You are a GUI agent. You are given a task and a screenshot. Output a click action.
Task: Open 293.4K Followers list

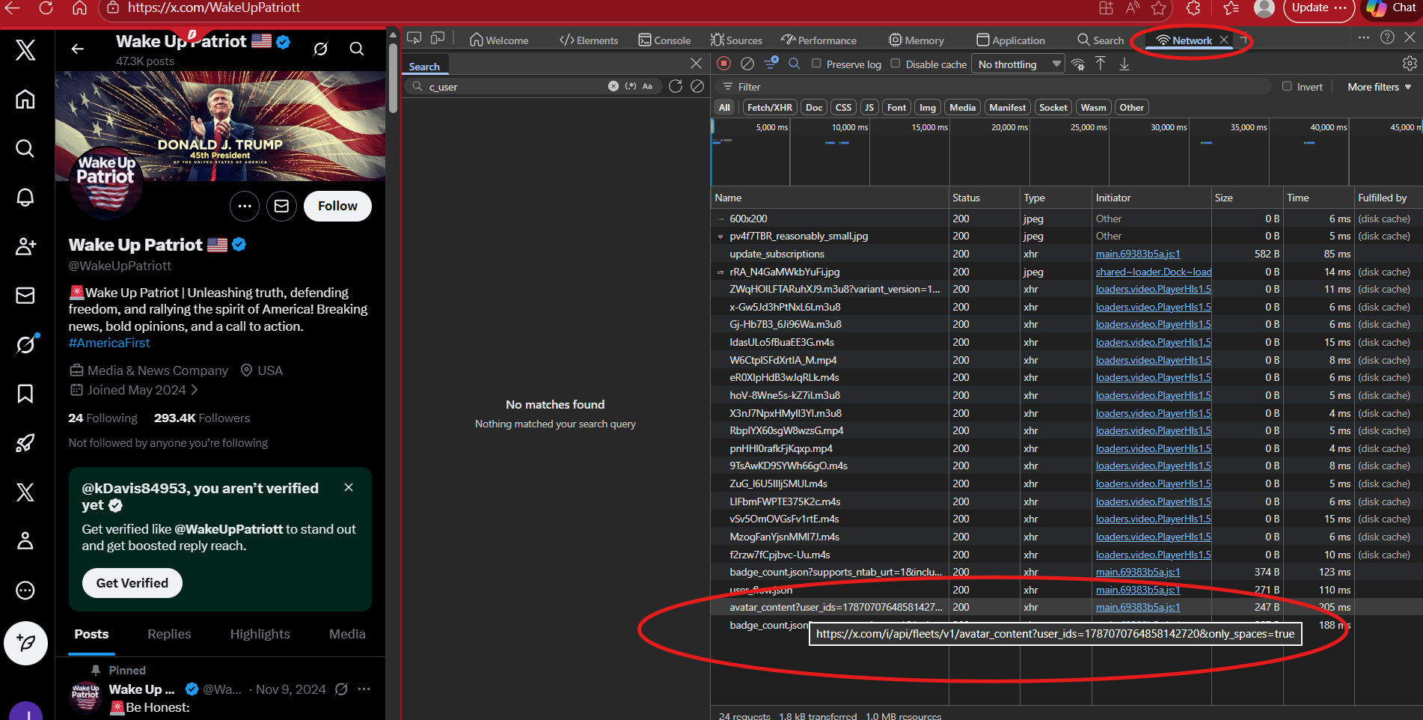tap(202, 418)
